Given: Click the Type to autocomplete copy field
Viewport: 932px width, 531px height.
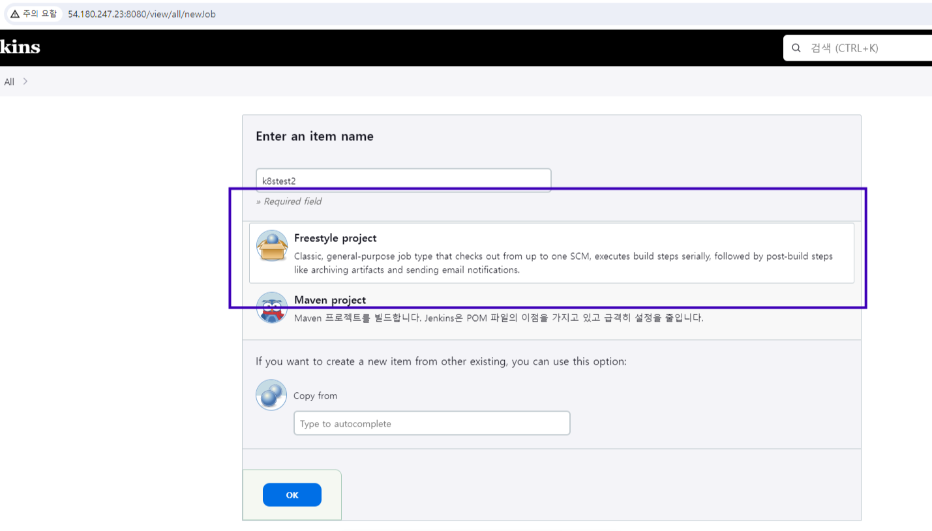Looking at the screenshot, I should (x=432, y=423).
